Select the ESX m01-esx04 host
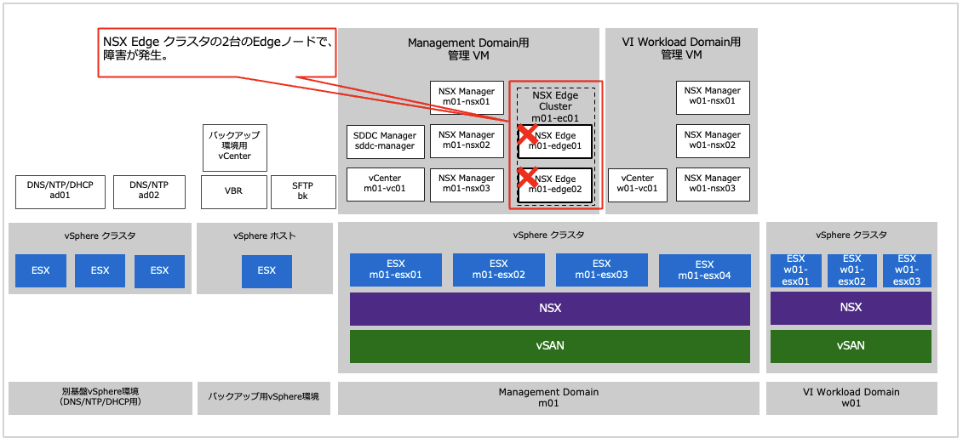The width and height of the screenshot is (963, 443). (x=704, y=270)
